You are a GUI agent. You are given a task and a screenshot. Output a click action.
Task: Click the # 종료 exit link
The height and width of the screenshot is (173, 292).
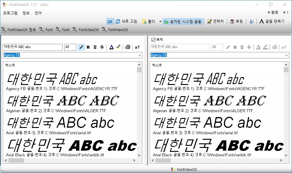(273, 12)
